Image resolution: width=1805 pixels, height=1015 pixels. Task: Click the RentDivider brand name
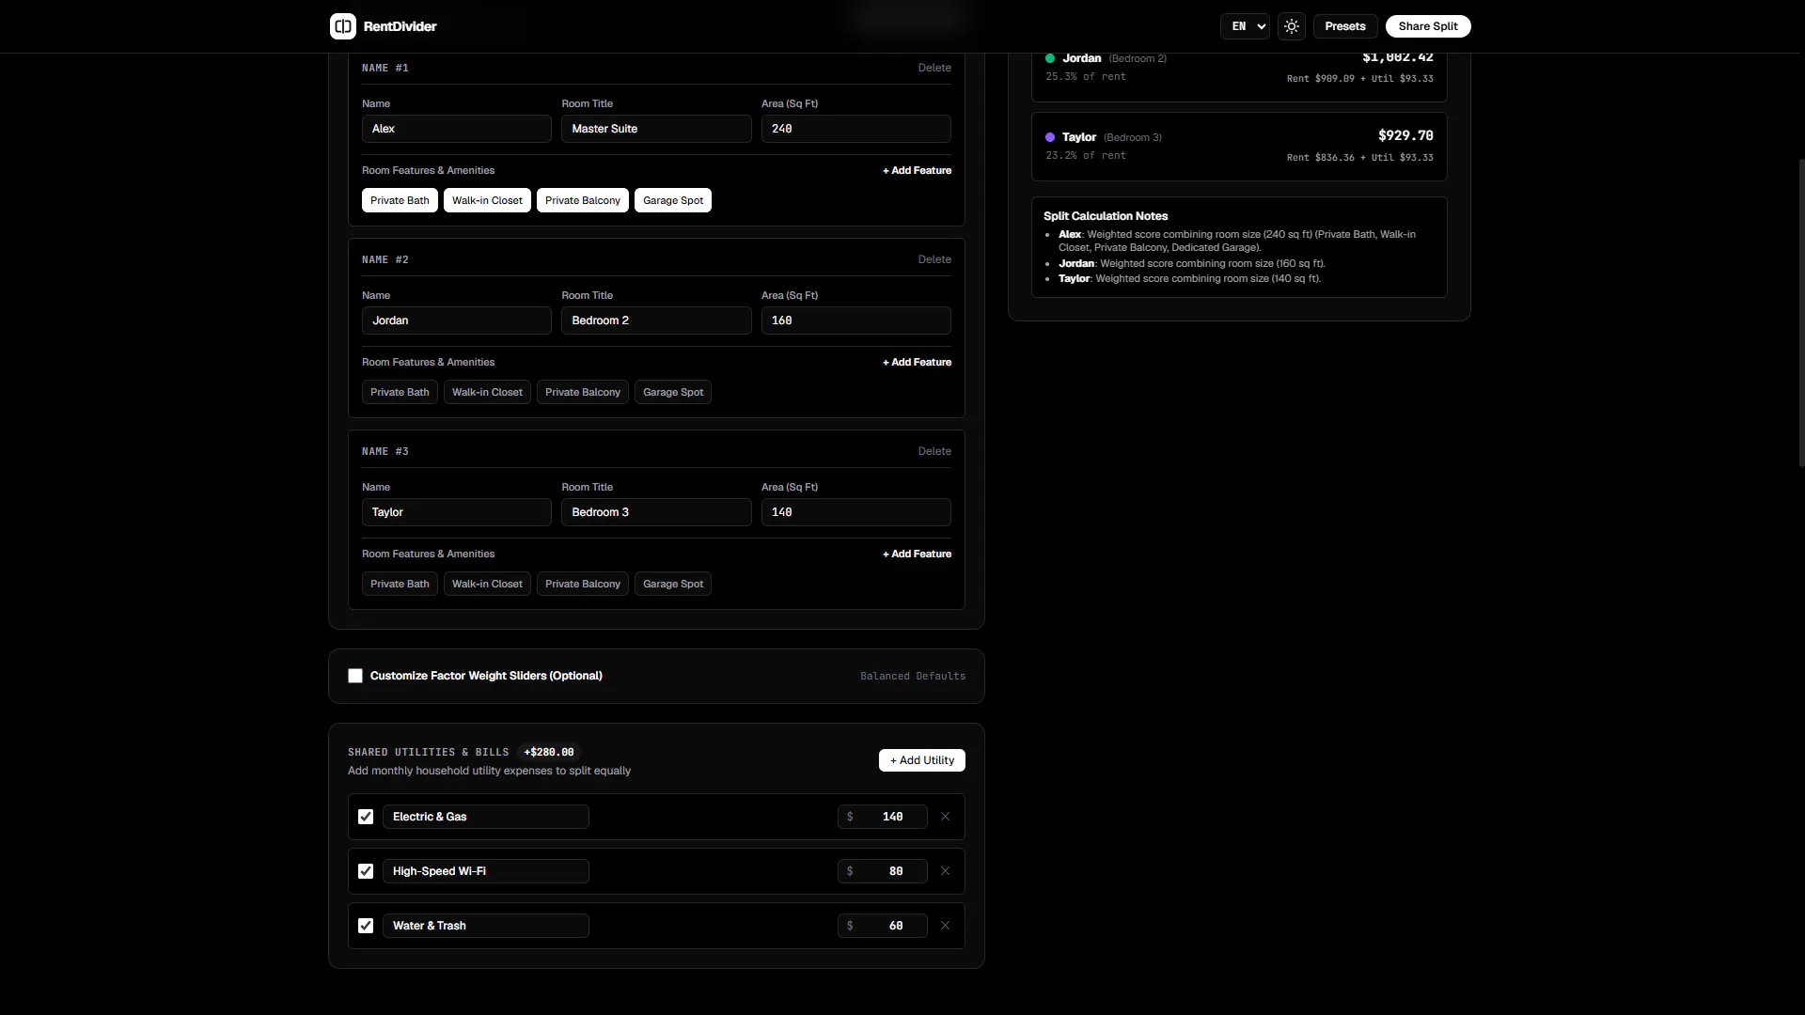(x=400, y=26)
